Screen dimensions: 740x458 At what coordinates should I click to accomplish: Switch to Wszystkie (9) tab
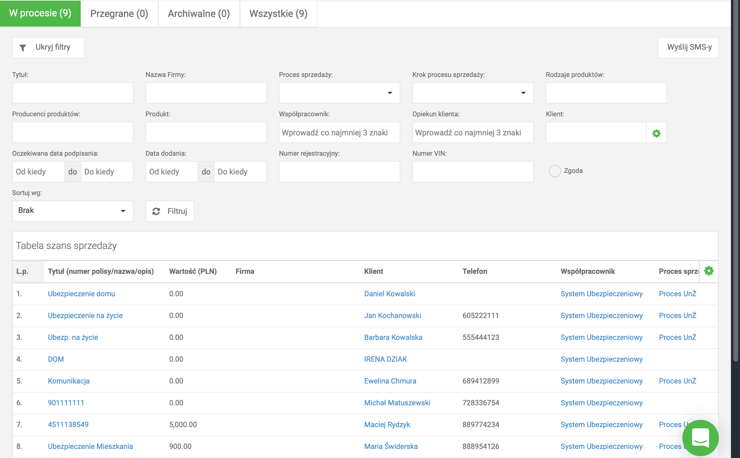coord(278,14)
